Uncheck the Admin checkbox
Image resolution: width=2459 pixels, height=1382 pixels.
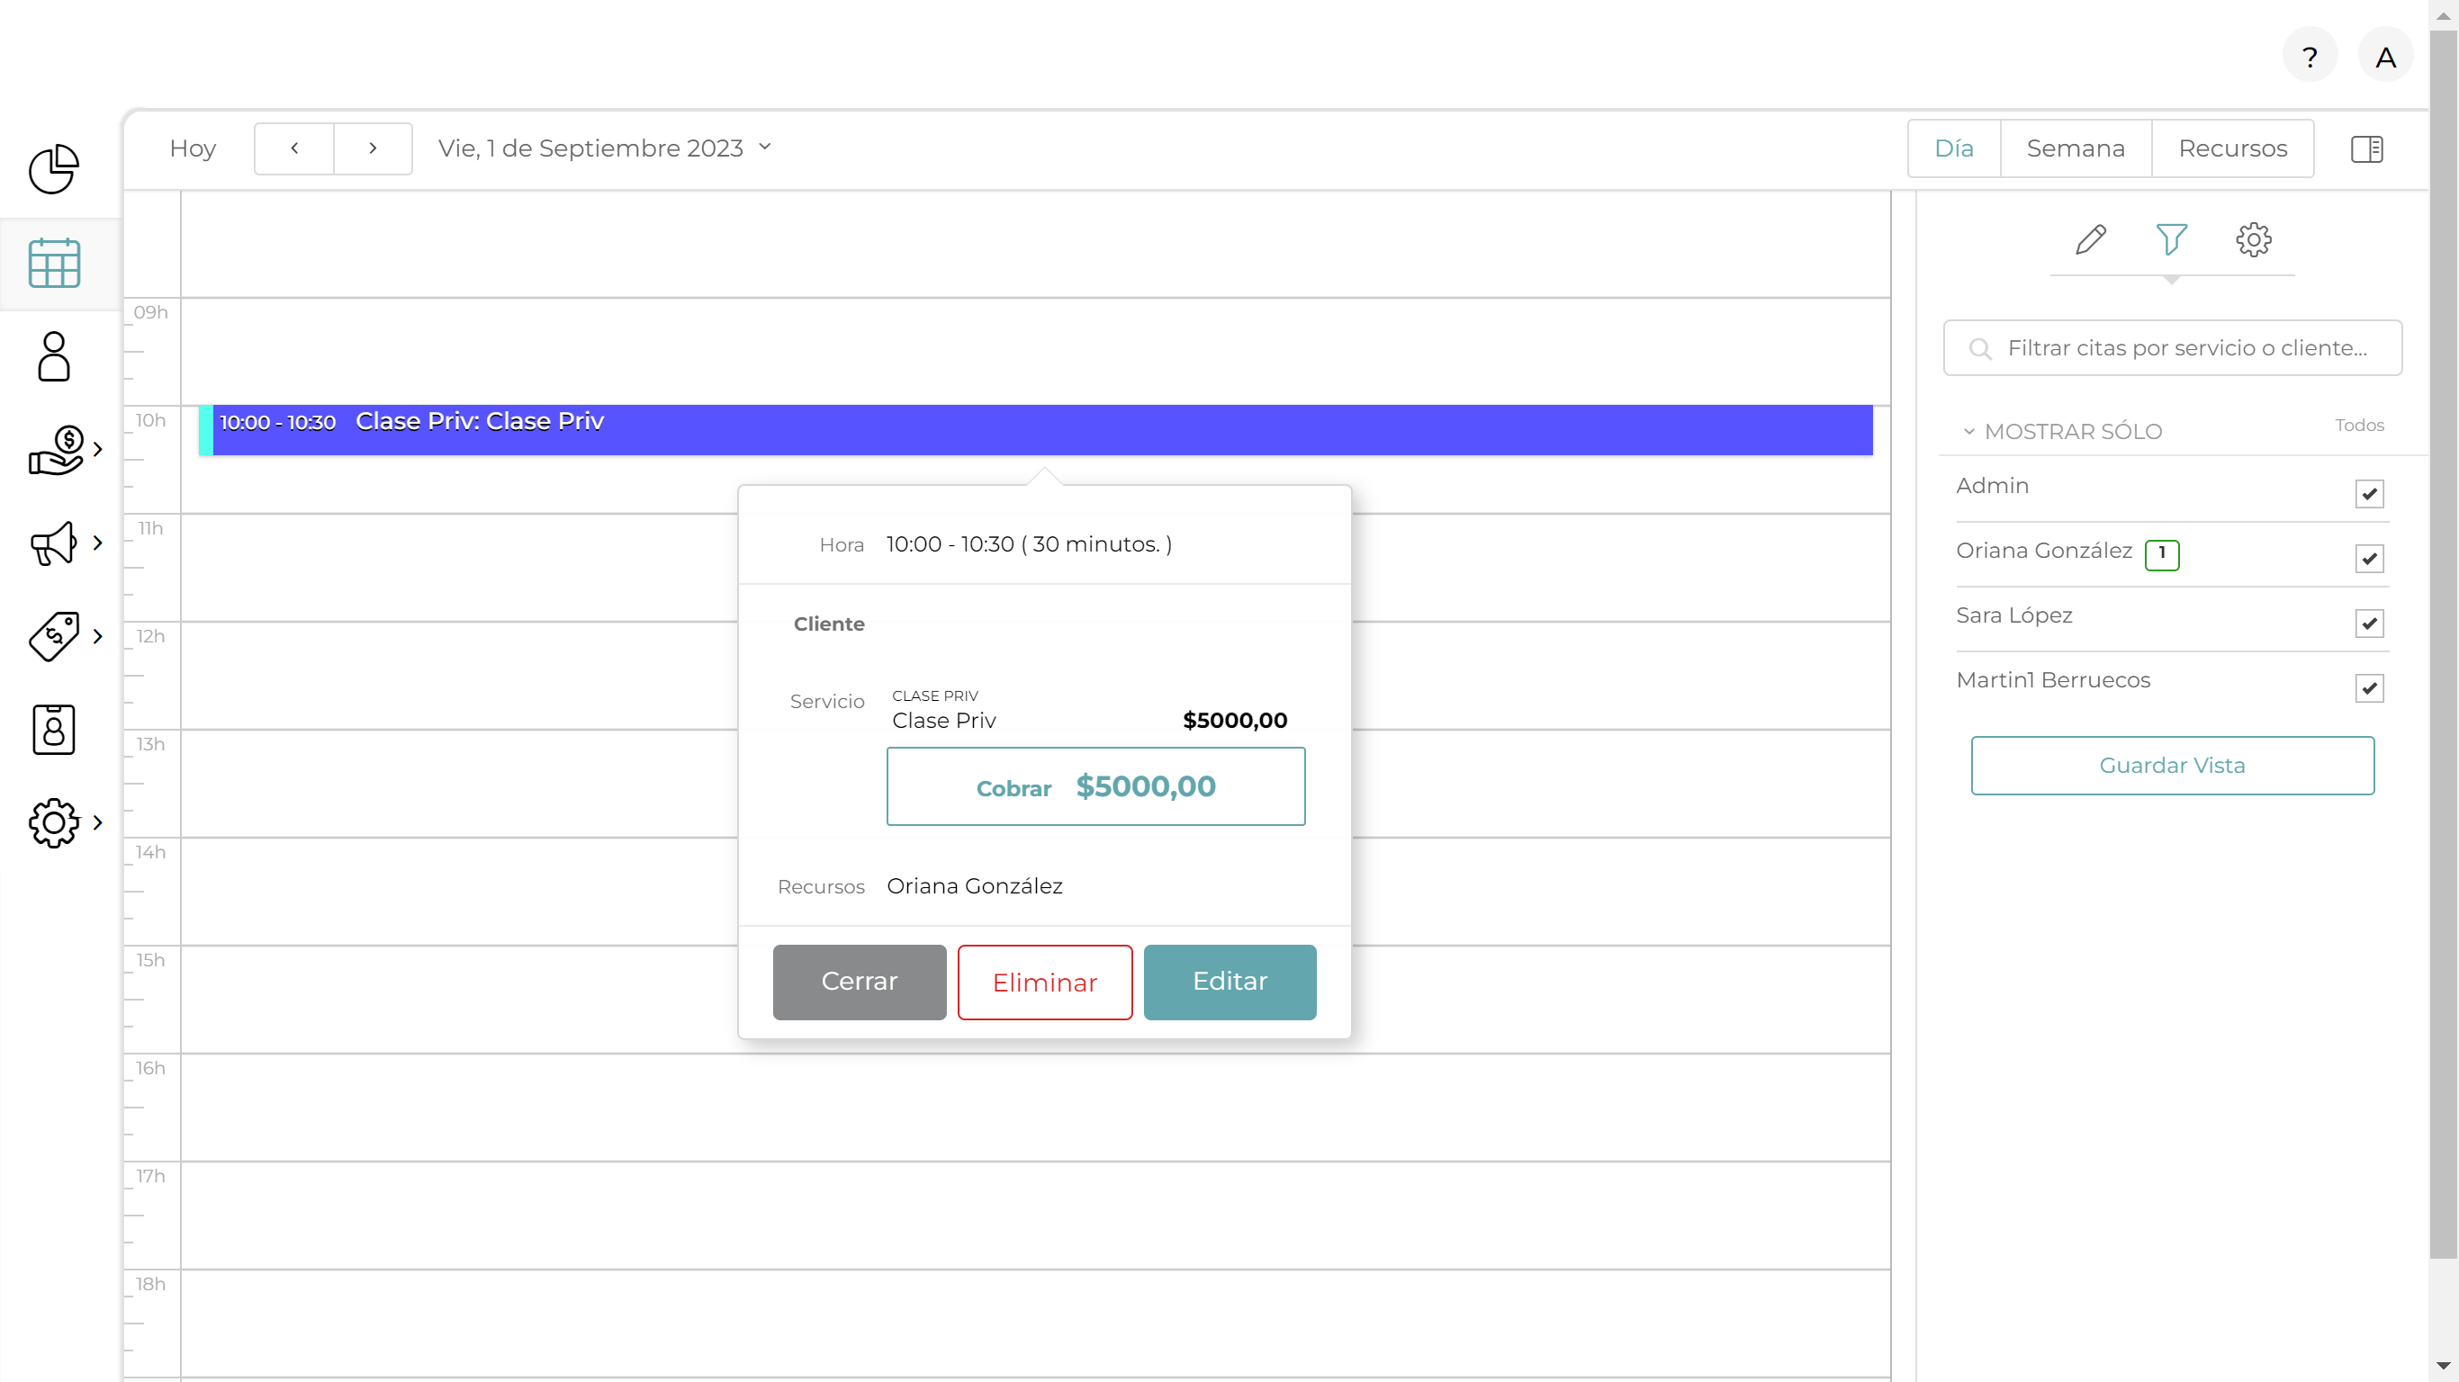[x=2369, y=493]
